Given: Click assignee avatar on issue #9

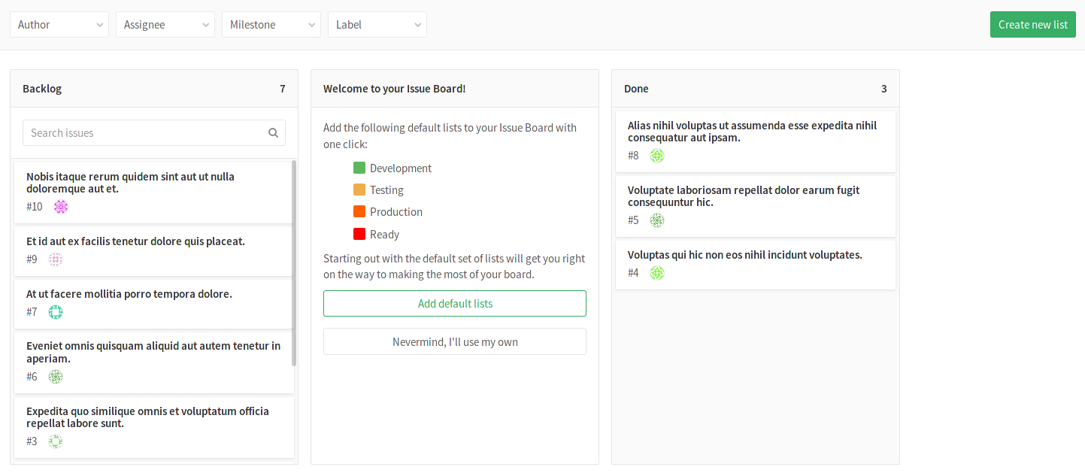Looking at the screenshot, I should (x=56, y=259).
